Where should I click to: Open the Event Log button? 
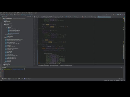coord(121,79)
